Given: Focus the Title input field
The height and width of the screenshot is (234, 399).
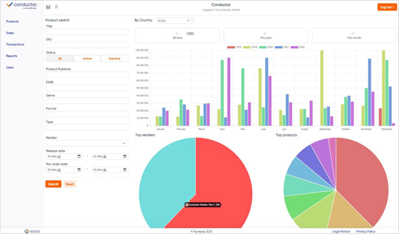Looking at the screenshot, I should 87,32.
